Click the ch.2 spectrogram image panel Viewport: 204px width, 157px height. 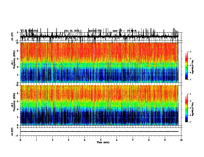[x=99, y=105]
